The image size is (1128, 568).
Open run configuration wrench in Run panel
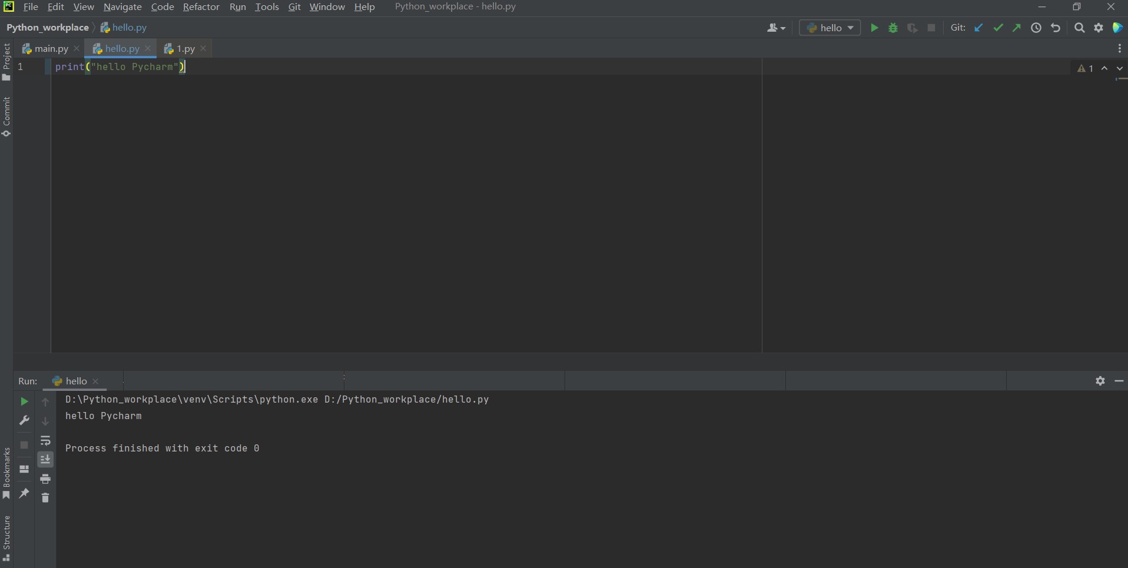pyautogui.click(x=24, y=420)
